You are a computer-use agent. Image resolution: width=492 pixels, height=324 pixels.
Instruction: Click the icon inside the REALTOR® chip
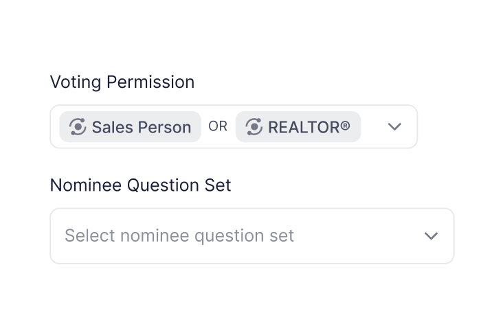click(x=254, y=127)
